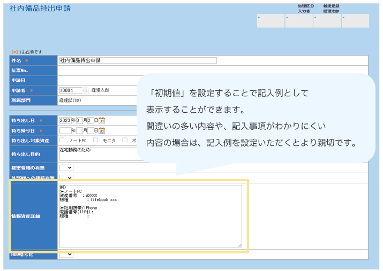This screenshot has width=383, height=271.
Task: Click the 持ち帰り日 month field
Action: click(79, 130)
